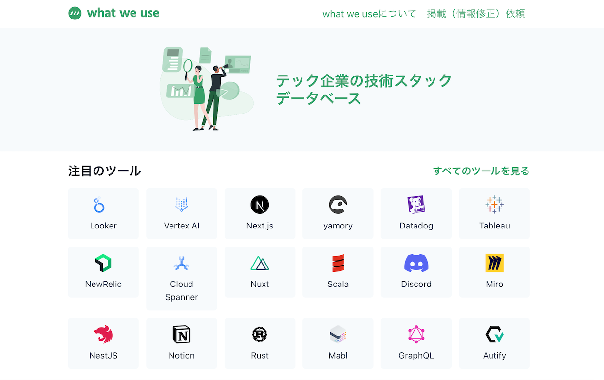Click the Miro label text
The width and height of the screenshot is (604, 380).
tap(494, 284)
